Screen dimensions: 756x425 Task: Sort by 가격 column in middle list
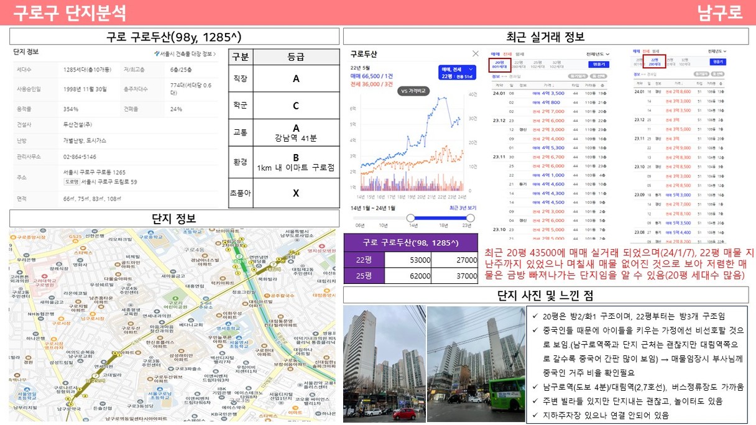549,85
